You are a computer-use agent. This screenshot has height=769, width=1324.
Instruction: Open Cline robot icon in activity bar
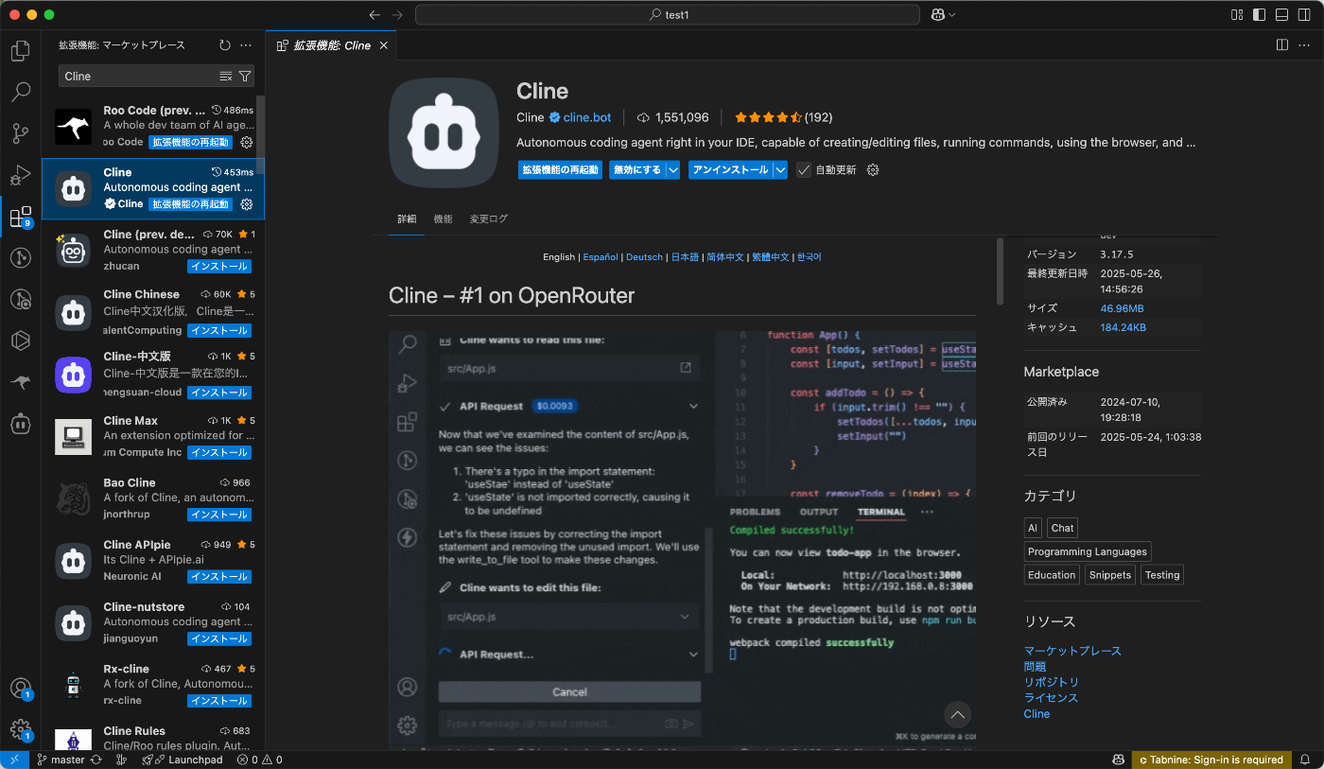click(x=21, y=424)
